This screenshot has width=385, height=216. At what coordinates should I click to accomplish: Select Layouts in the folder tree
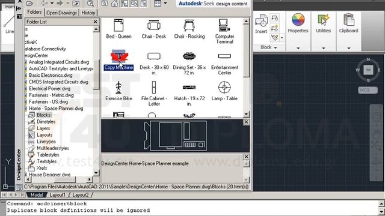[45, 134]
